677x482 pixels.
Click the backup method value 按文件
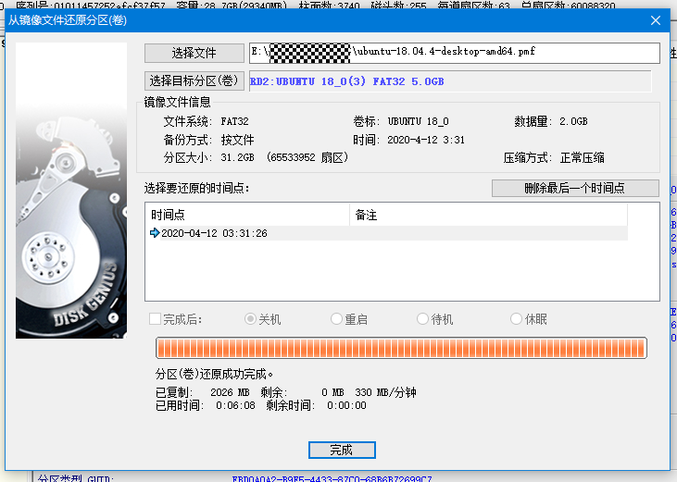pos(237,140)
